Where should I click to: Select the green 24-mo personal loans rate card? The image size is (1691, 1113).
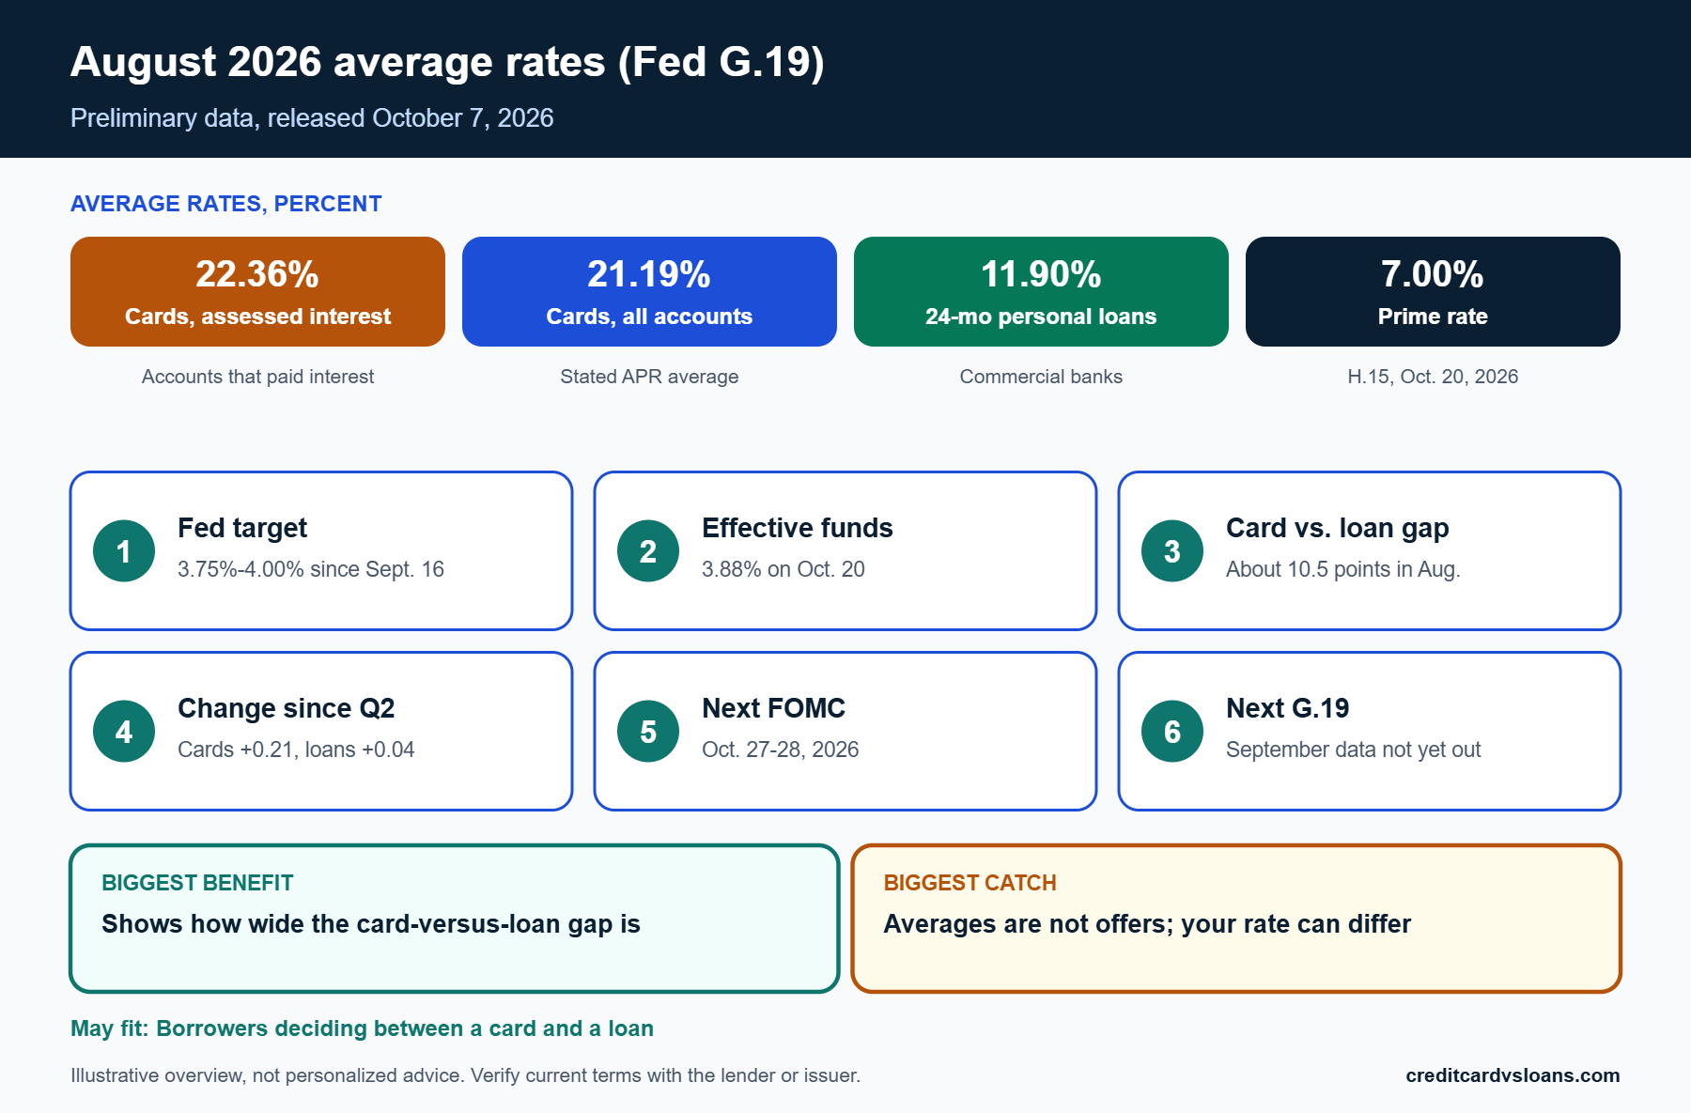[1041, 291]
